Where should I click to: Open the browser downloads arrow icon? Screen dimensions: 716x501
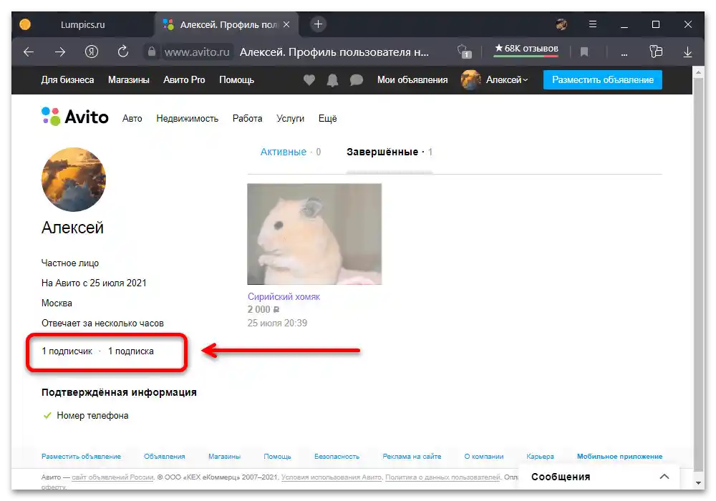point(687,52)
